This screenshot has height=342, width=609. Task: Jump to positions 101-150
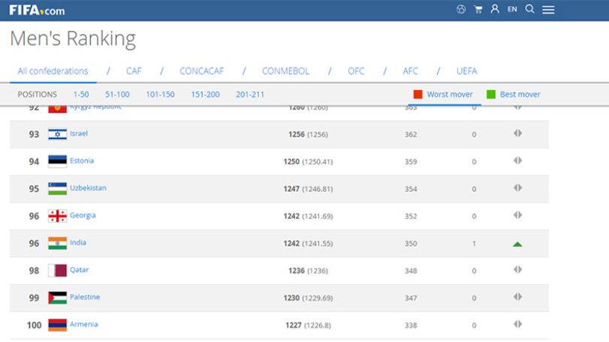[x=160, y=94]
